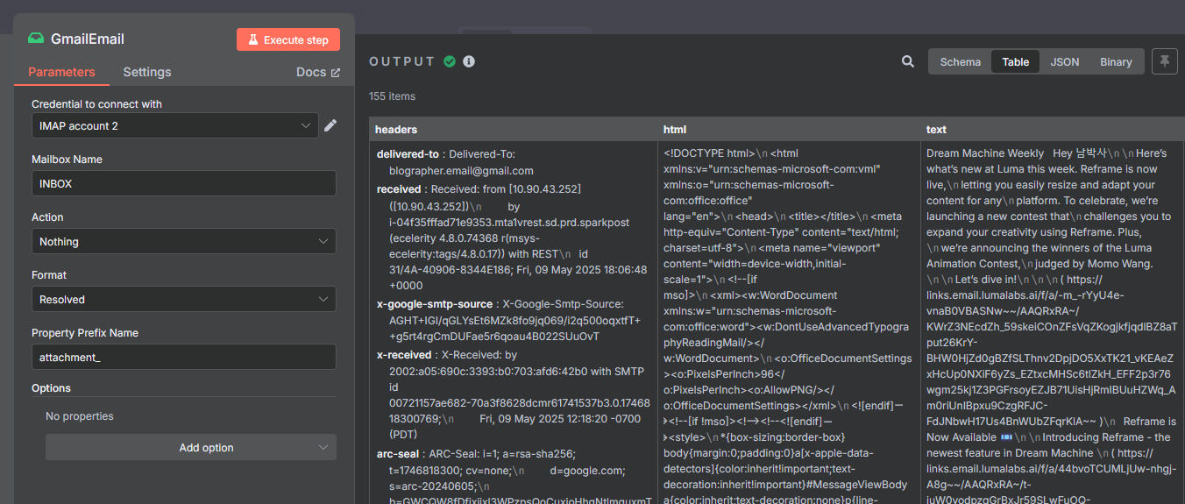Switch to the Parameters tab

(x=61, y=72)
